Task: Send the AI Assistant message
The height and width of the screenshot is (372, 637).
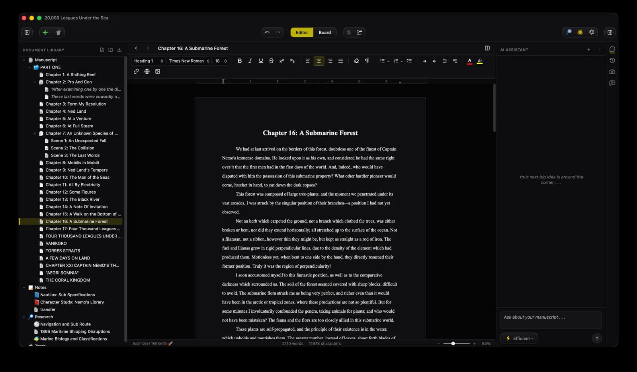Action: [596, 339]
